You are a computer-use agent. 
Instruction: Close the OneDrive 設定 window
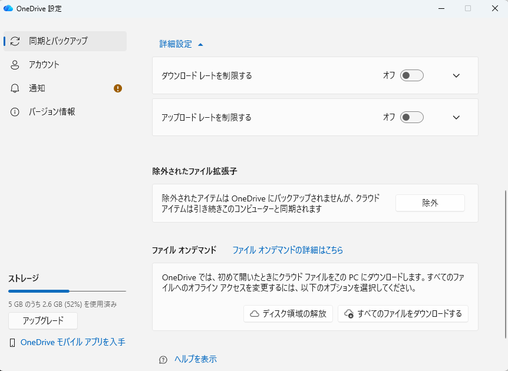pos(494,8)
